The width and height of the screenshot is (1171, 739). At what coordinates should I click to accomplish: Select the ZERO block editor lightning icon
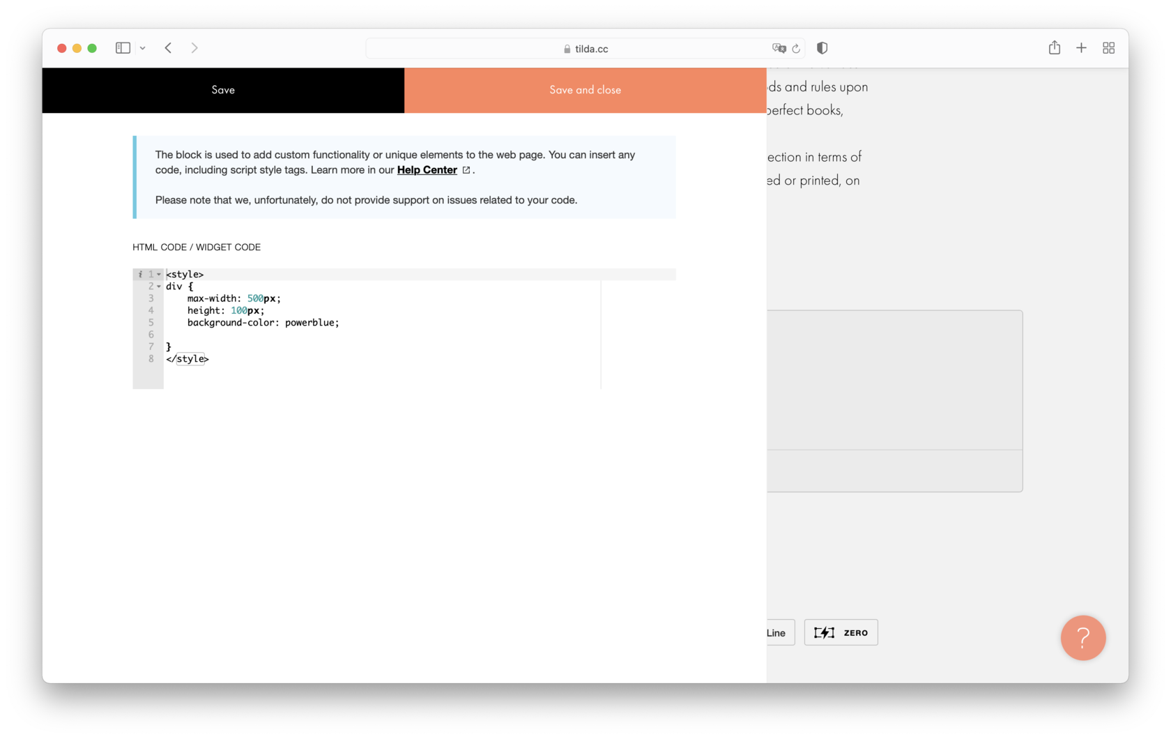point(825,632)
